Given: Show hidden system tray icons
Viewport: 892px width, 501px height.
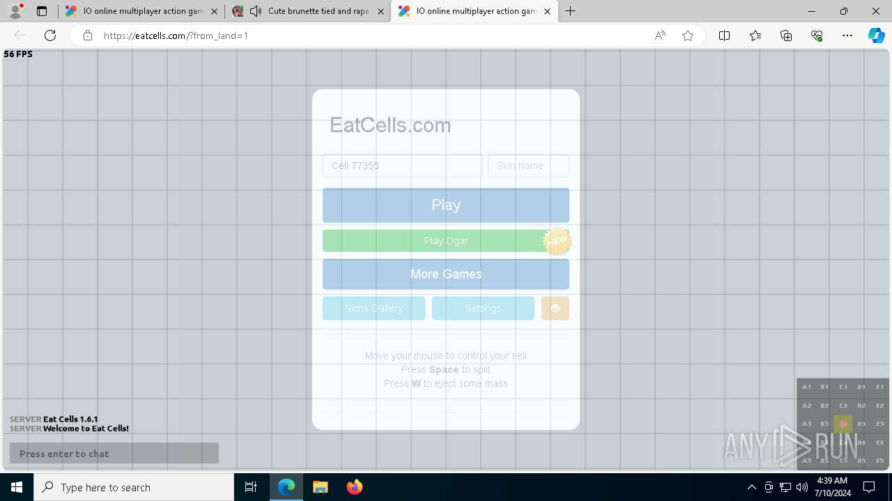Looking at the screenshot, I should point(751,487).
